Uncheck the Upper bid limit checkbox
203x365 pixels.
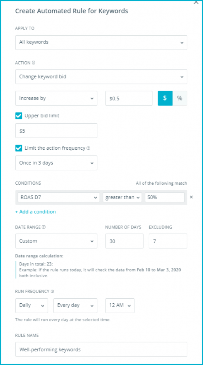click(19, 116)
